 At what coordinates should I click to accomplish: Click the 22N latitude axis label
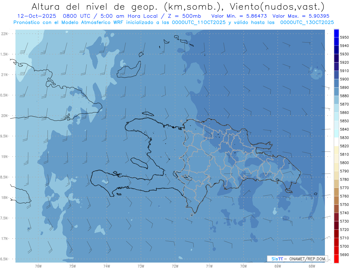[5, 33]
